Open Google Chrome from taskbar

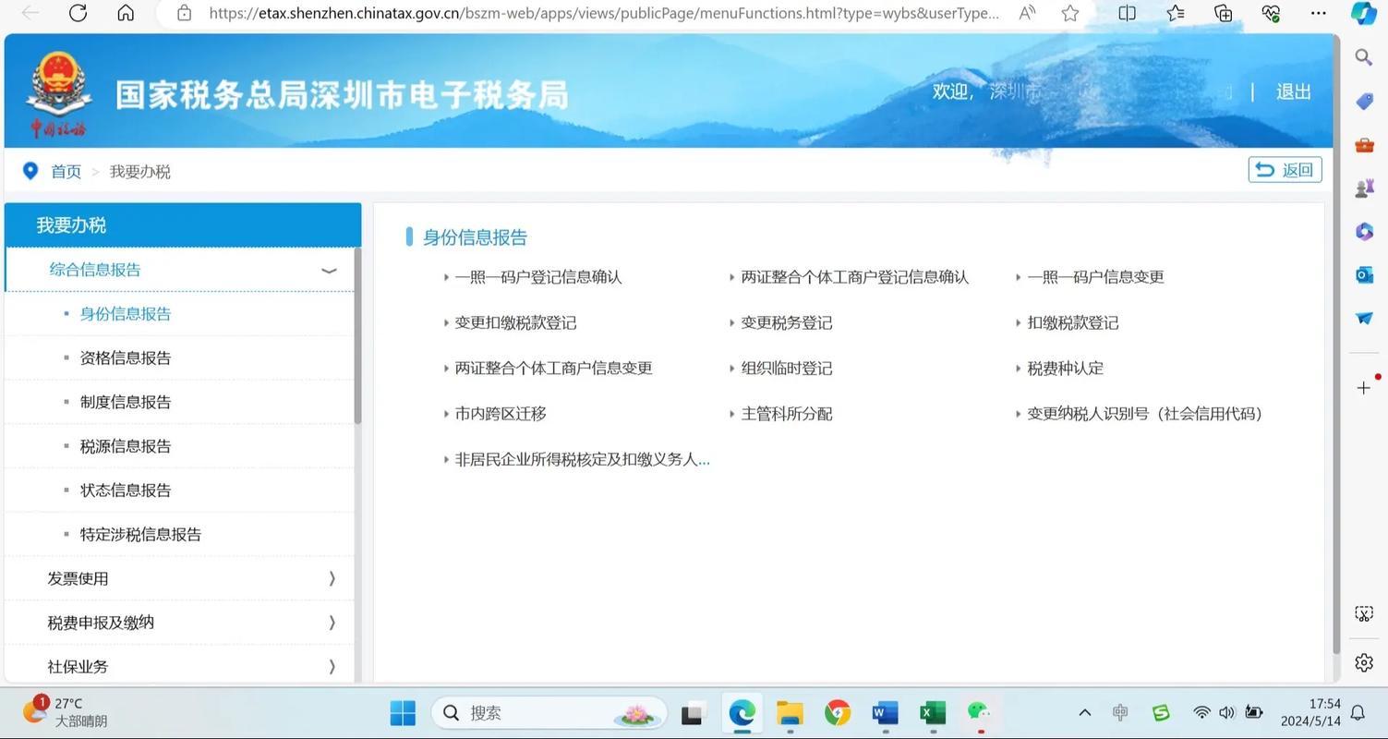838,713
